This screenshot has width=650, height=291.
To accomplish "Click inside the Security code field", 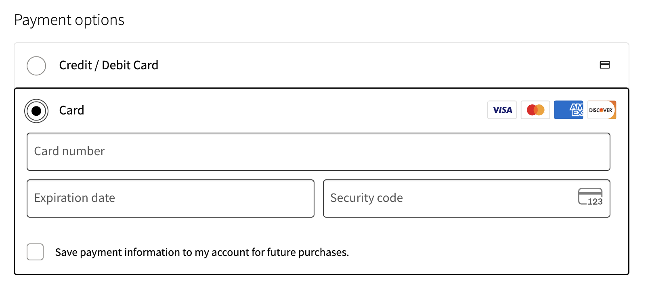I will point(466,198).
